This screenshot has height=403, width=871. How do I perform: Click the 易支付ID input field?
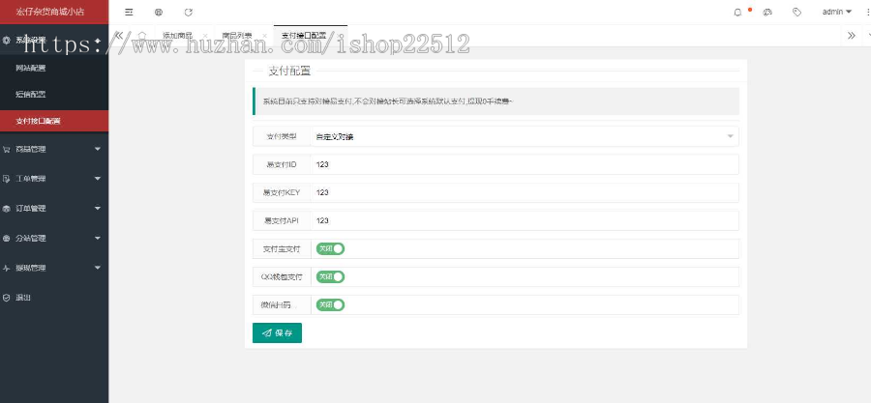525,164
